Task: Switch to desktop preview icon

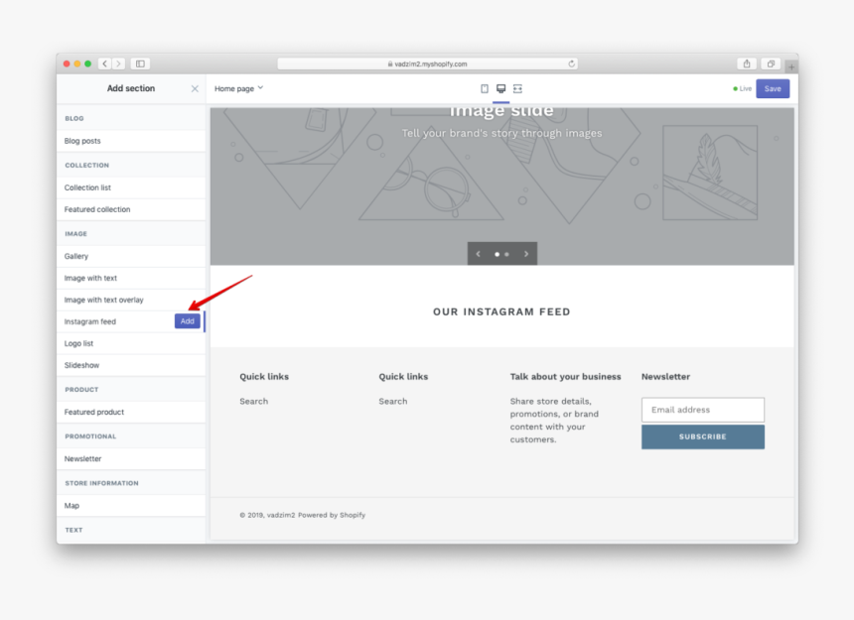Action: 500,88
